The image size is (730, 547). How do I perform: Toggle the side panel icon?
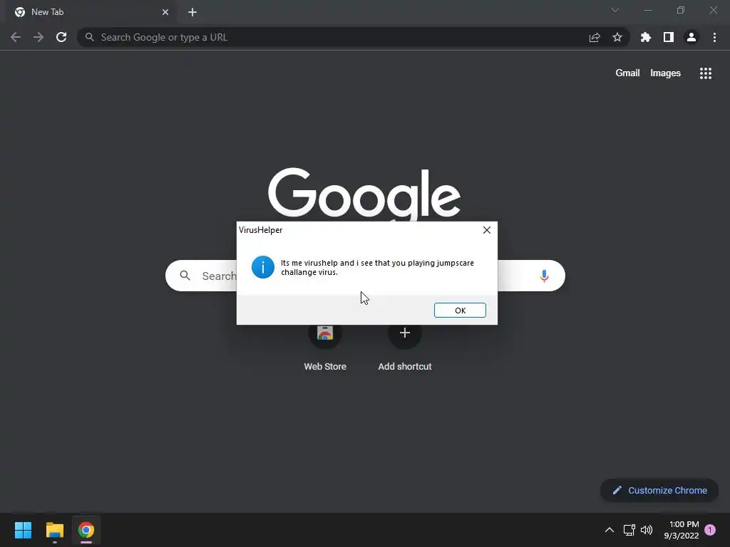click(x=669, y=37)
